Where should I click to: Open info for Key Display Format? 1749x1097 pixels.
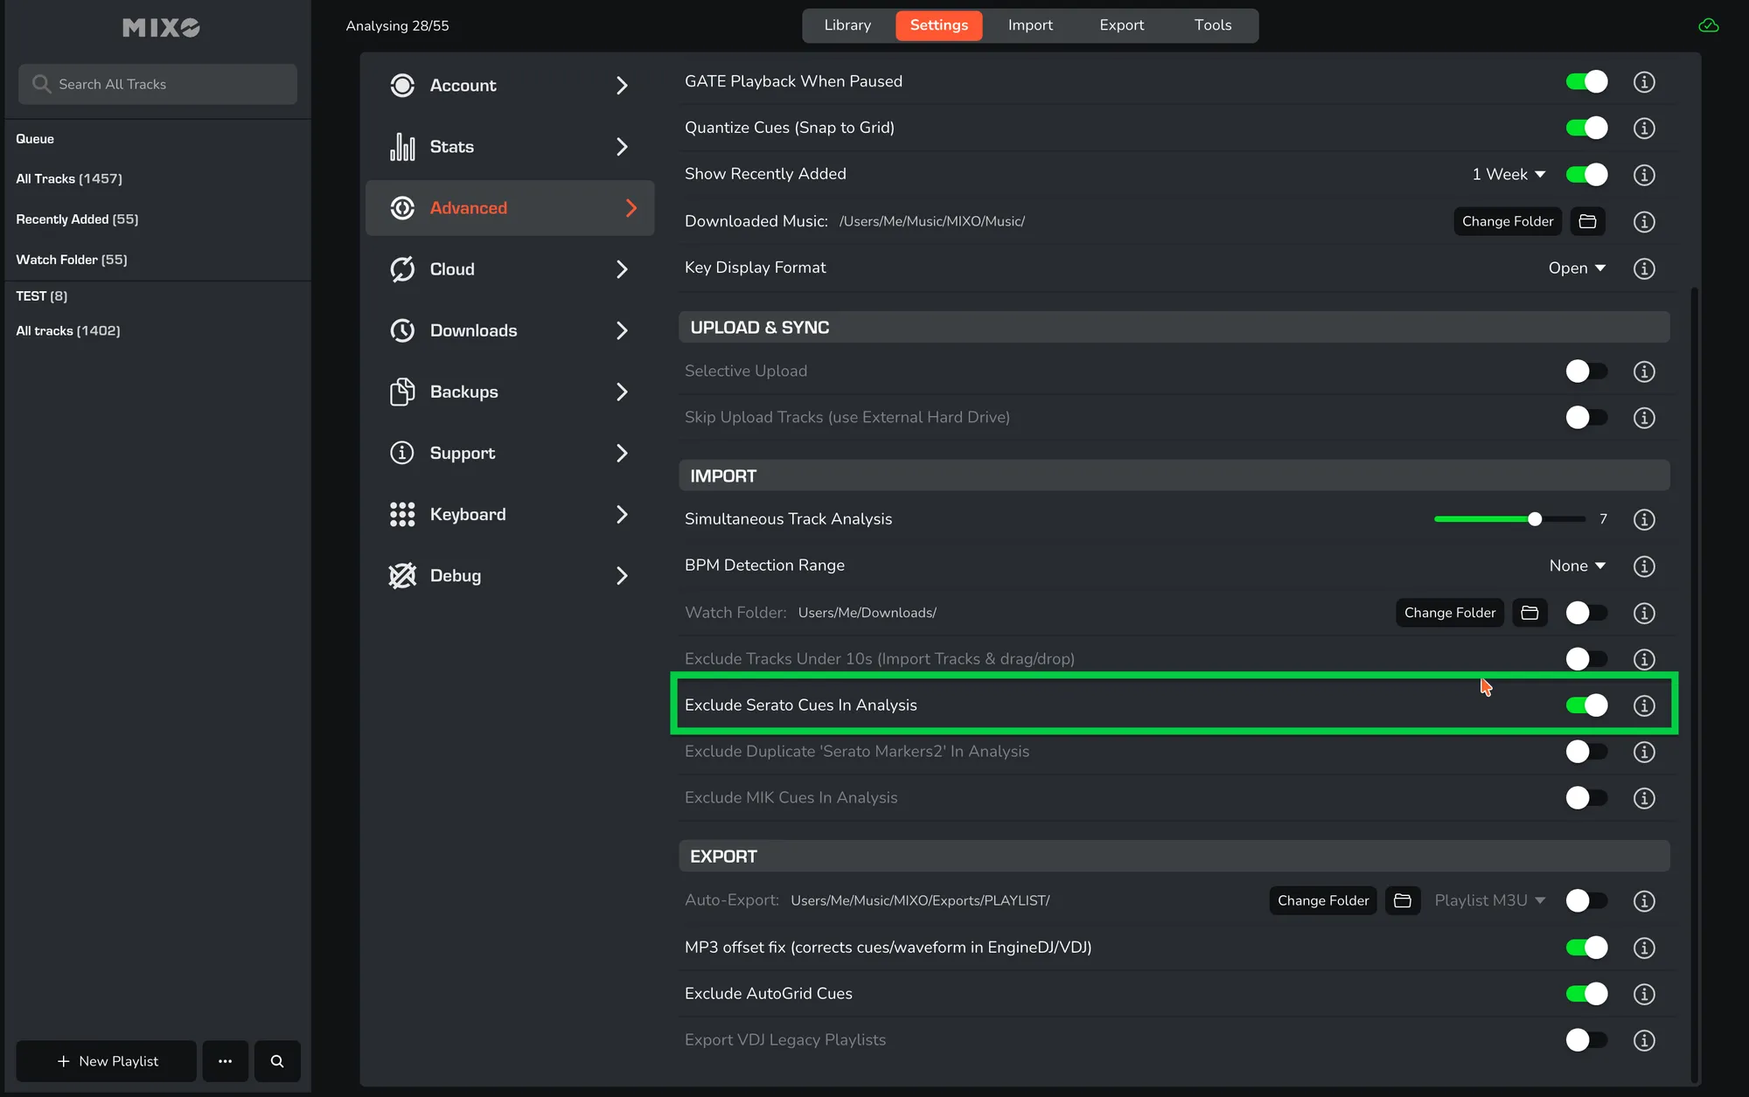coord(1644,268)
